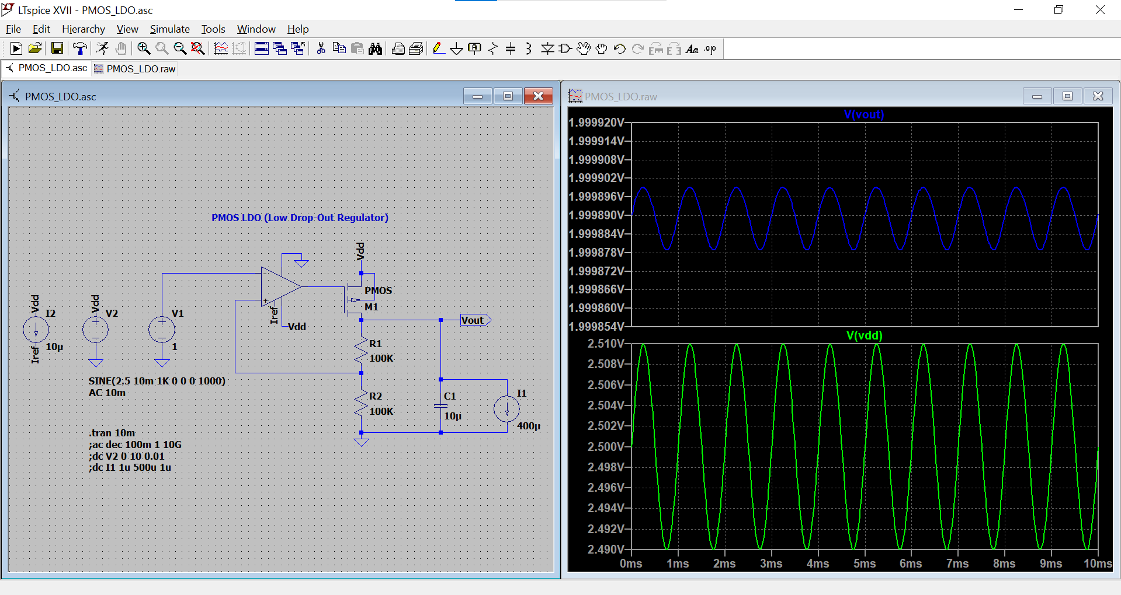Open the SPICE directive (.op) editor
The image size is (1121, 595).
[x=709, y=49]
